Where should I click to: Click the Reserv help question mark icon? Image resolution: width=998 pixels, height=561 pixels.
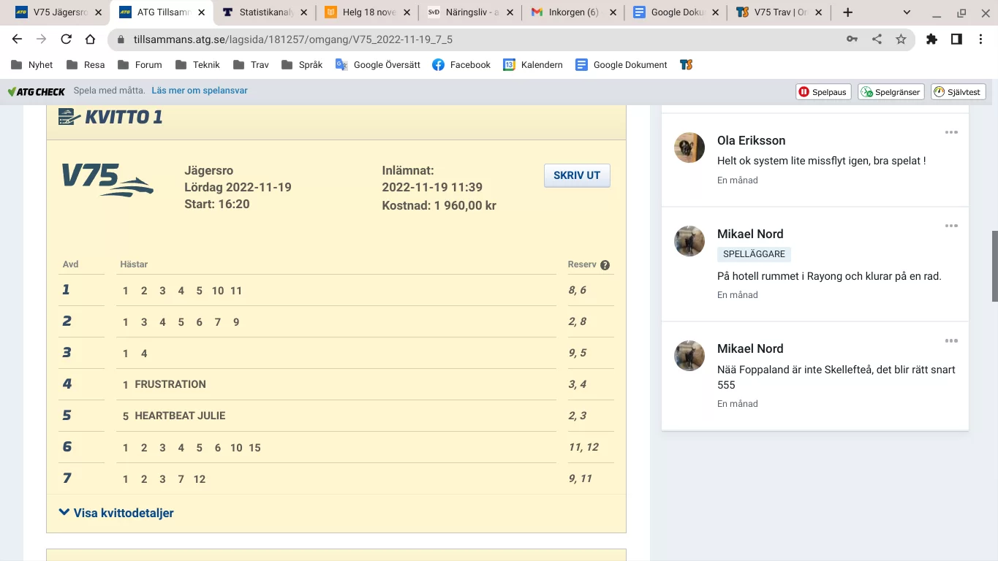click(x=605, y=265)
